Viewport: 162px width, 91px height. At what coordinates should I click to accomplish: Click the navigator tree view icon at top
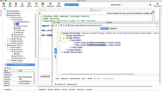point(5,9)
